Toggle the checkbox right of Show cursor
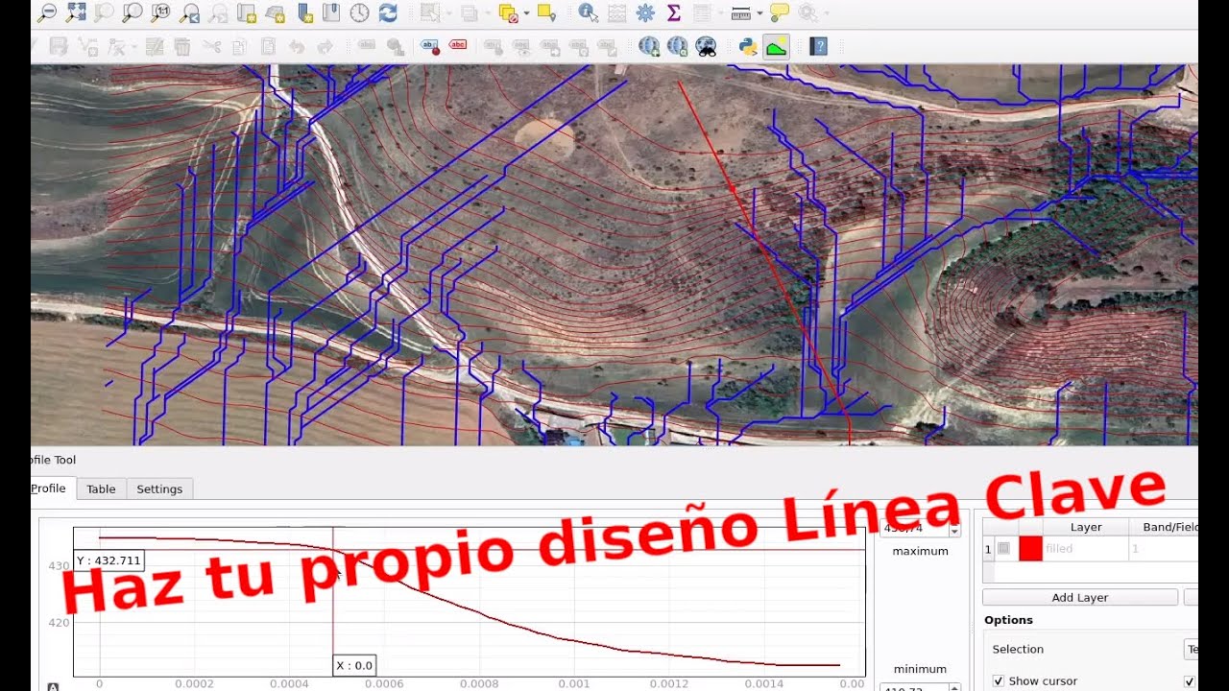 pos(1190,681)
